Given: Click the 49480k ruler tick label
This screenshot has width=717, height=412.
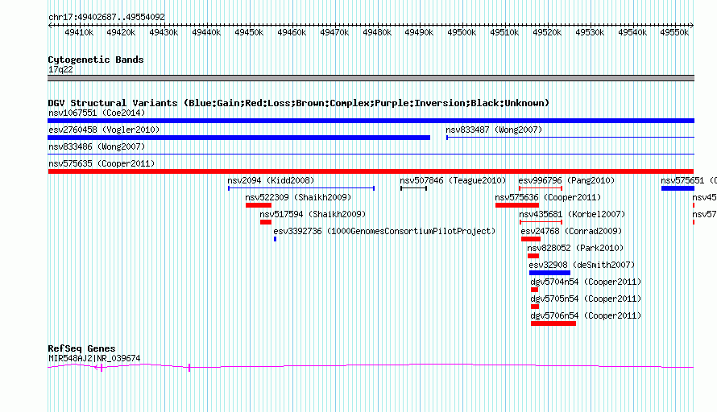Looking at the screenshot, I should 377,32.
